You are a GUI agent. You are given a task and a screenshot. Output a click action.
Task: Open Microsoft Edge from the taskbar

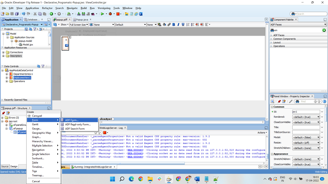pos(131,179)
